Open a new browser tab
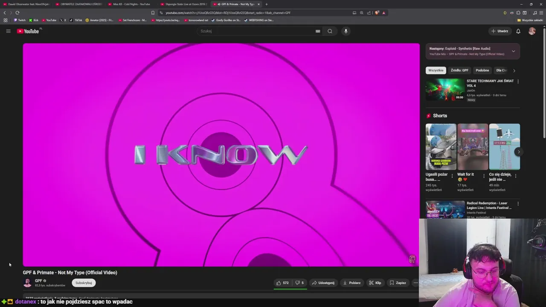Viewport: 546px width, 307px height. coord(267,4)
